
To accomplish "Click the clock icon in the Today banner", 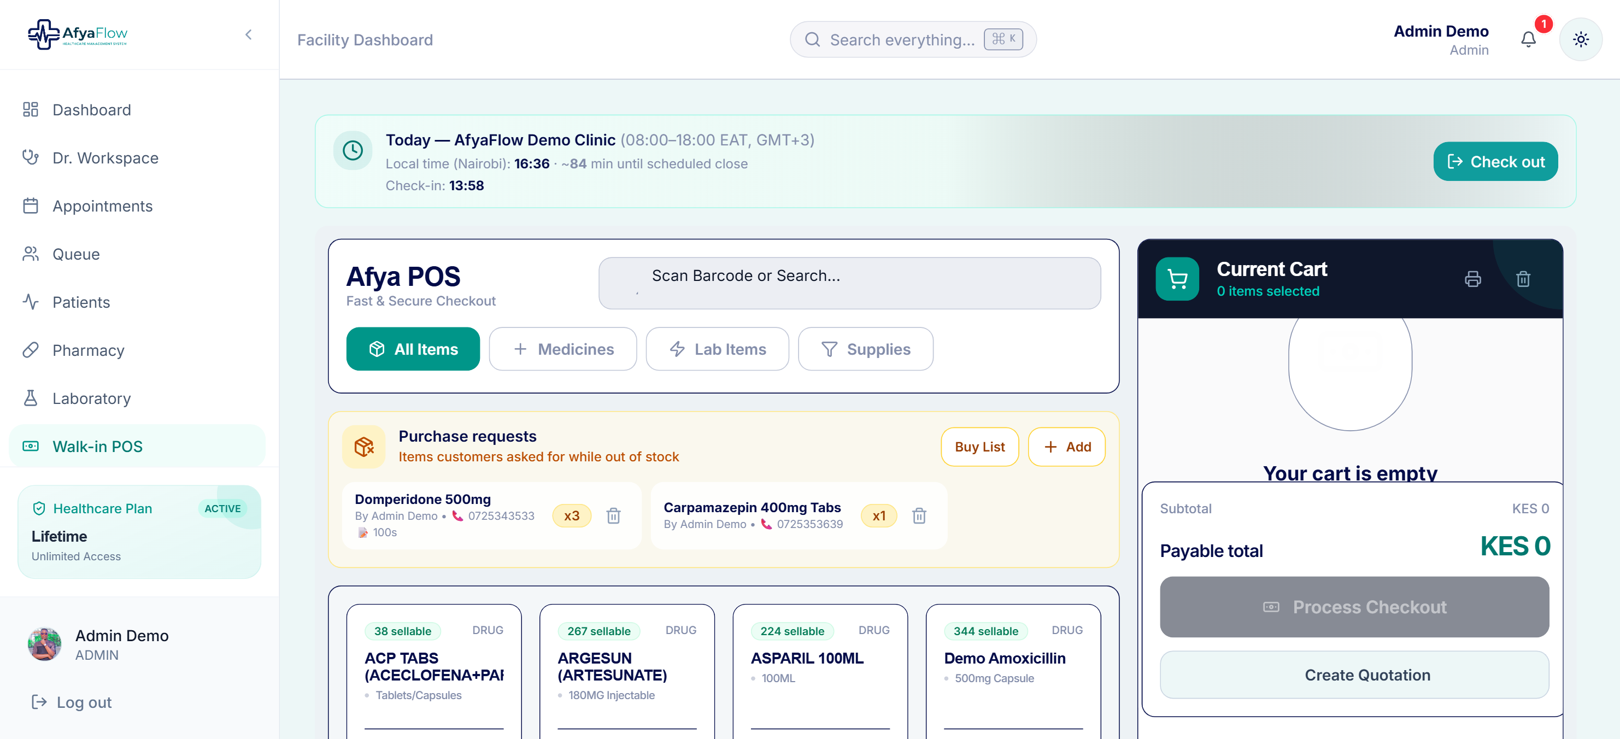I will (x=352, y=150).
